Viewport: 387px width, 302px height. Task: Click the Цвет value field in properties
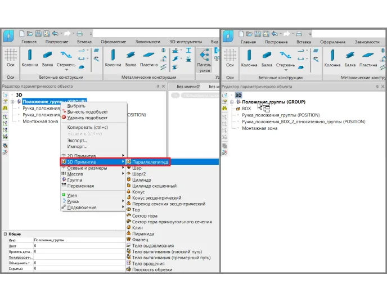(x=79, y=246)
